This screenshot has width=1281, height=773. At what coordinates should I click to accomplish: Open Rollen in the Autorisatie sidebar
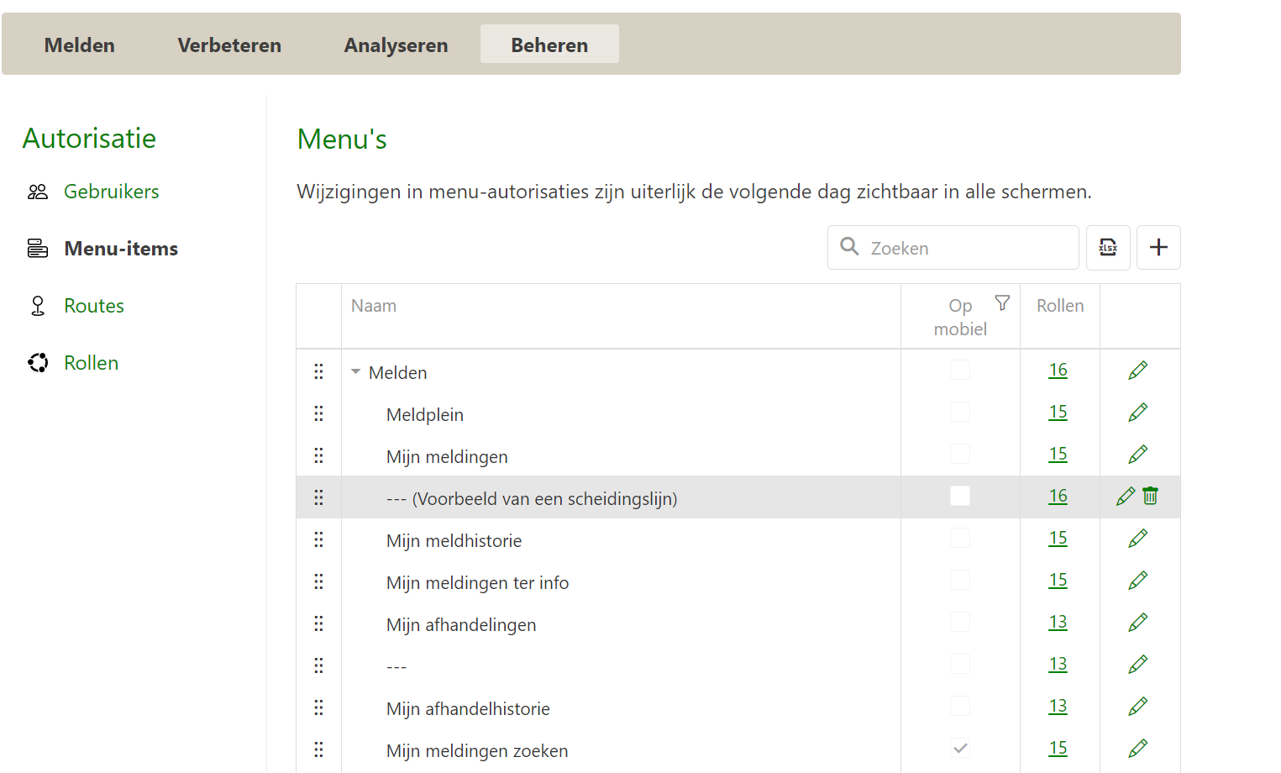[91, 363]
